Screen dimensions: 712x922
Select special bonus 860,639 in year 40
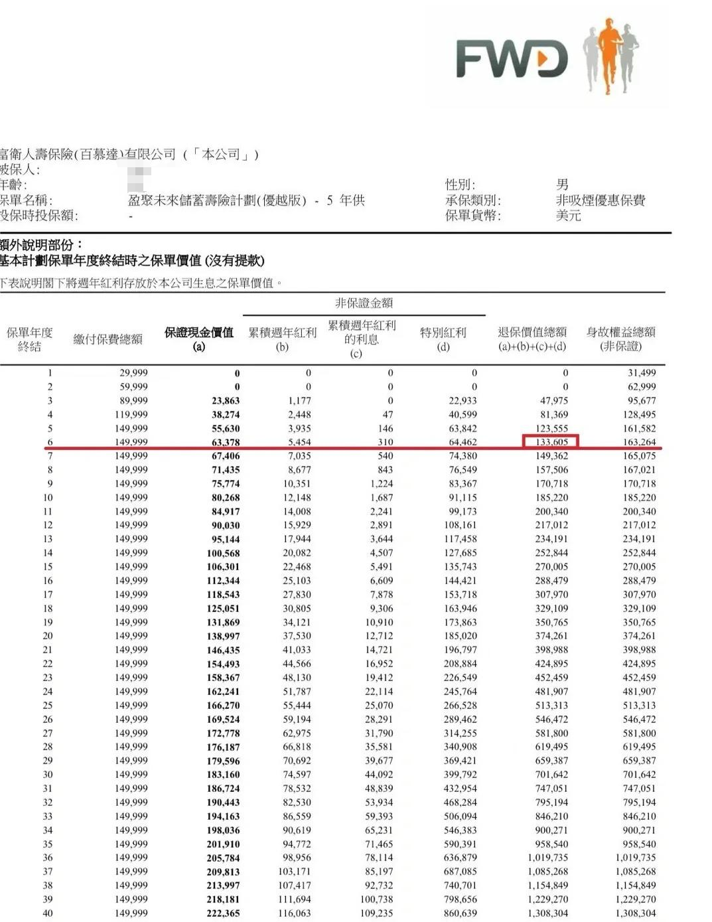(460, 913)
